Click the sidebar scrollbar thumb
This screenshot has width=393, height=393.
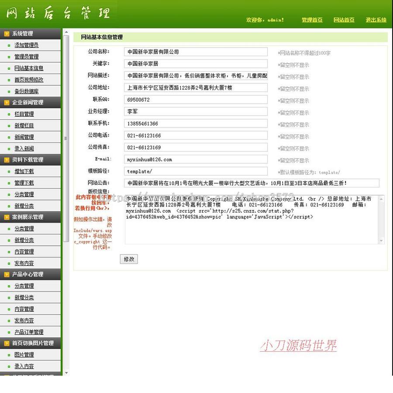coord(66,139)
